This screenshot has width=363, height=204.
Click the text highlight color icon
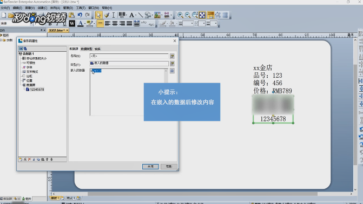click(90, 23)
